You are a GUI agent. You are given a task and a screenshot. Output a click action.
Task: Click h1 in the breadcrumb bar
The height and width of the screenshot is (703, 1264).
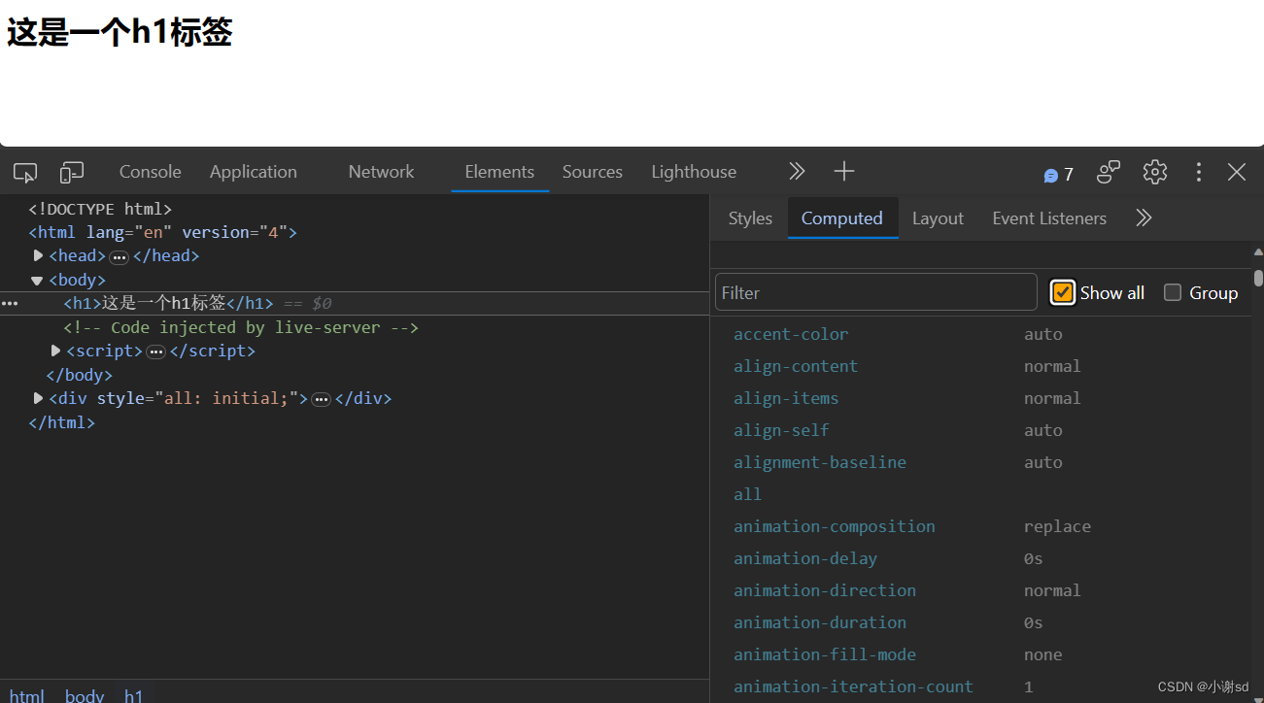point(134,695)
